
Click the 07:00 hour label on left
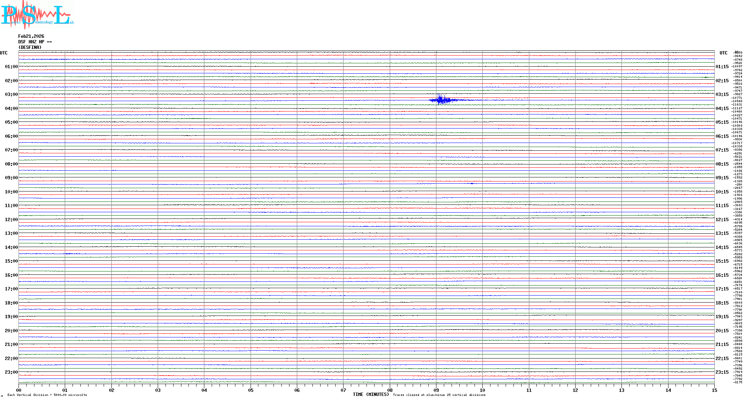click(x=11, y=150)
